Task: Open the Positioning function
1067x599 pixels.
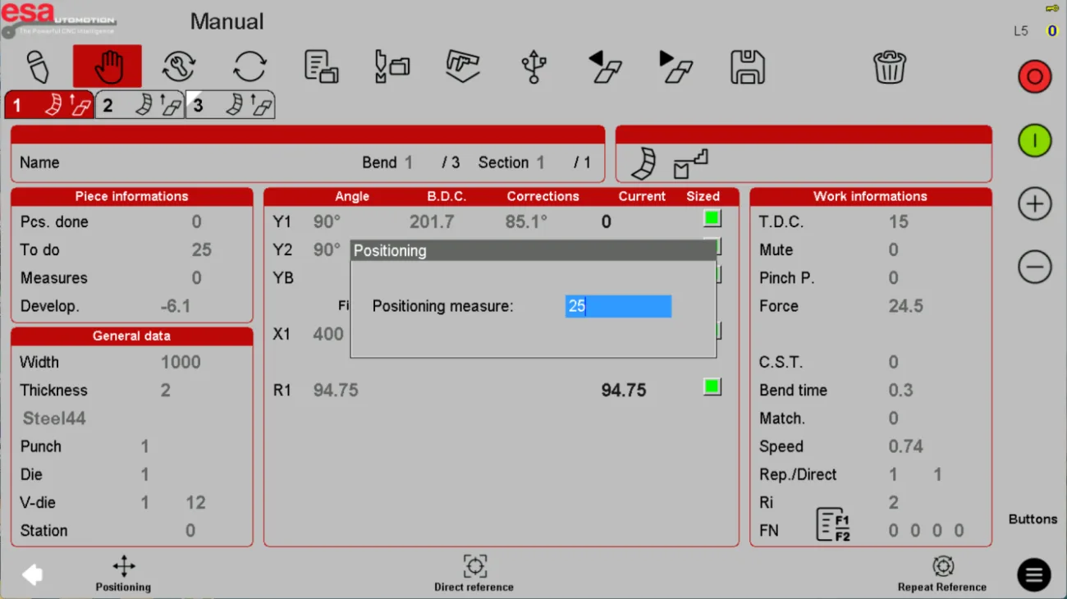Action: [123, 574]
